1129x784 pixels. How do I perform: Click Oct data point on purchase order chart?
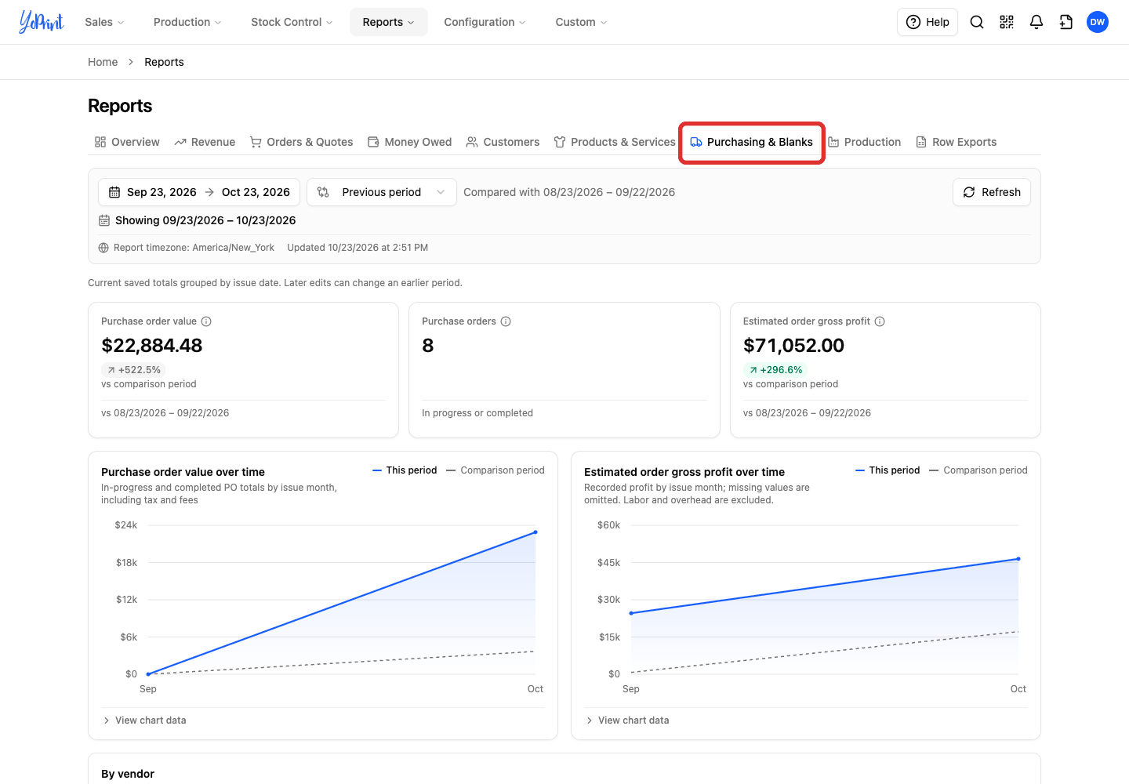click(535, 532)
